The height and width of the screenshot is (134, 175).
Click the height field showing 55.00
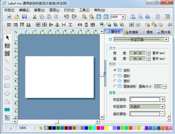(138, 59)
